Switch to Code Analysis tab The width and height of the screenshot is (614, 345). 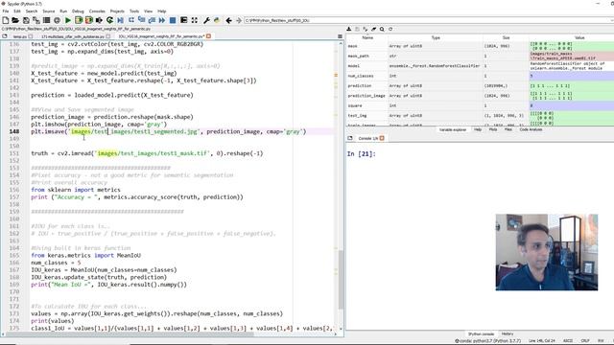tap(531, 129)
